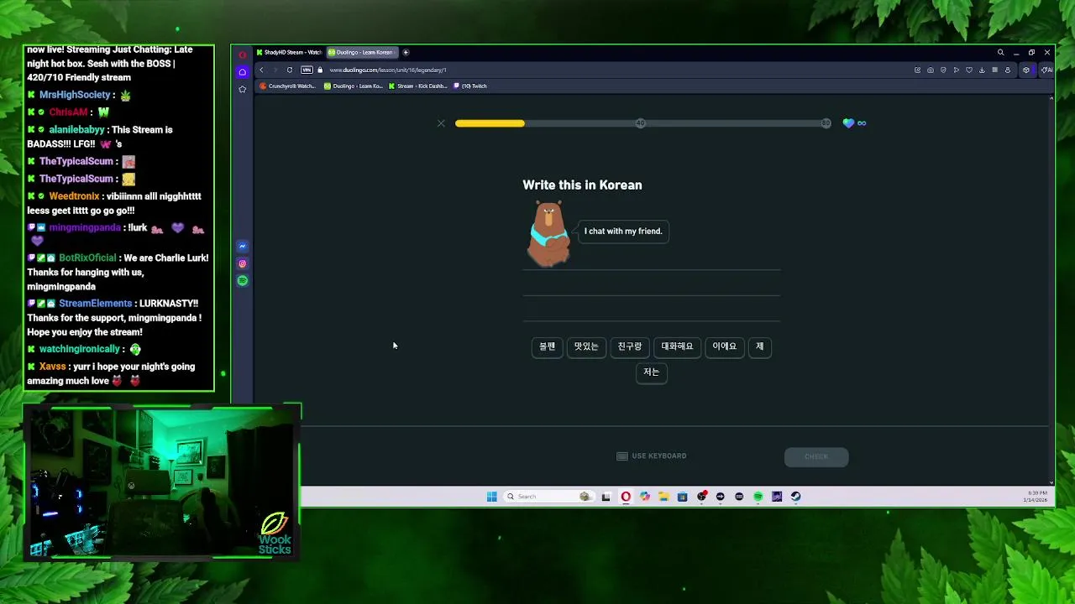
Task: Open File Explorer from the taskbar
Action: tap(663, 497)
